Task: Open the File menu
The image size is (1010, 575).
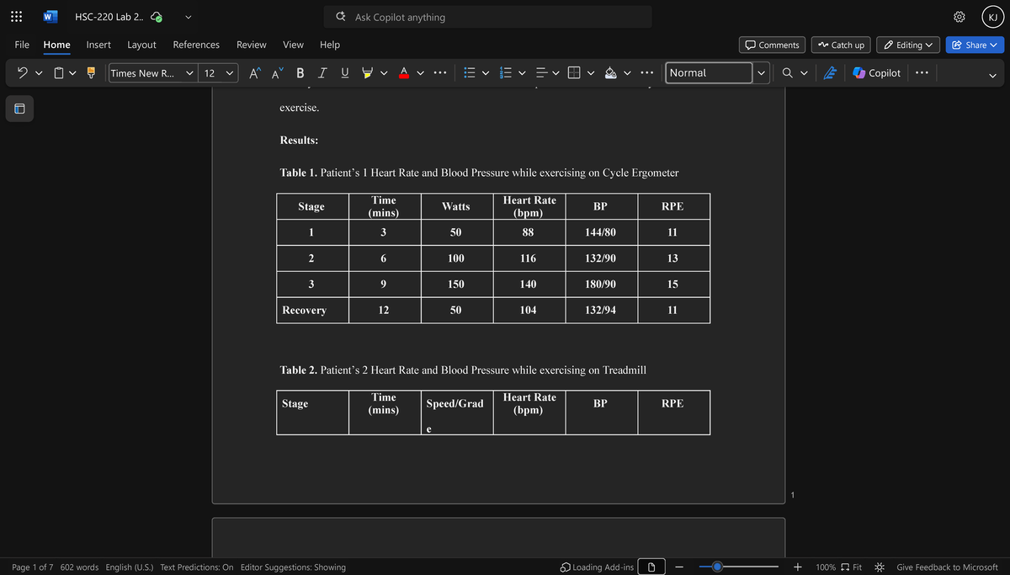Action: pyautogui.click(x=22, y=45)
